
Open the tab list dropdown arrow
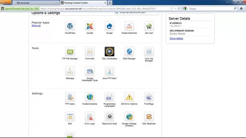pyautogui.click(x=227, y=2)
